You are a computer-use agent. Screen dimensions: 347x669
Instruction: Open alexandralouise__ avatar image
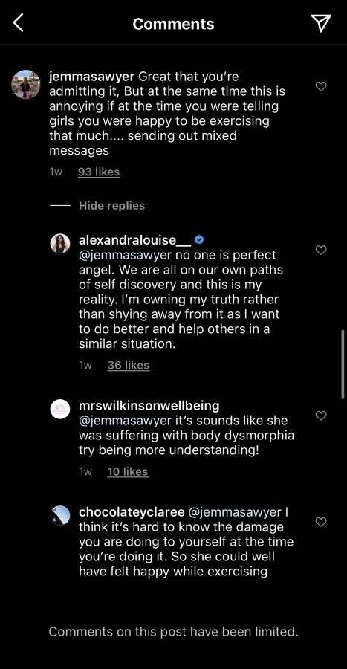point(60,244)
